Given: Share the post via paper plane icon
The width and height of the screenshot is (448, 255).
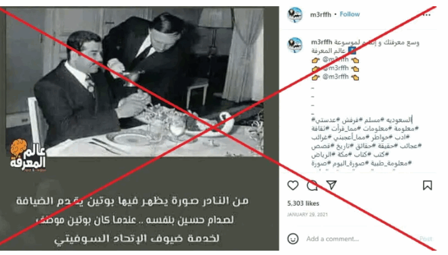Looking at the screenshot, I should pyautogui.click(x=331, y=185).
